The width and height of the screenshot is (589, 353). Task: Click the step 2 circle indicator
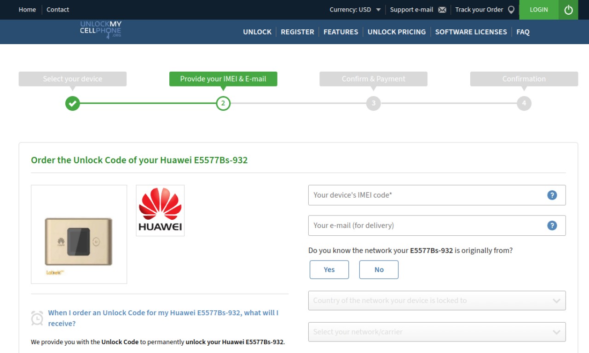[x=223, y=103]
